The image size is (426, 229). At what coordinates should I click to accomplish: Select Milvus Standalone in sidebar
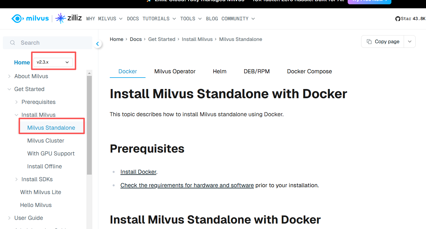pyautogui.click(x=51, y=128)
